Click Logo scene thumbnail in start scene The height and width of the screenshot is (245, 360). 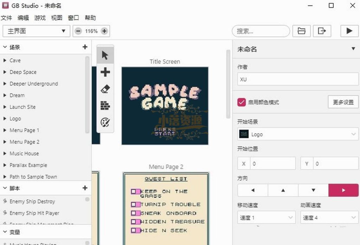coord(244,134)
